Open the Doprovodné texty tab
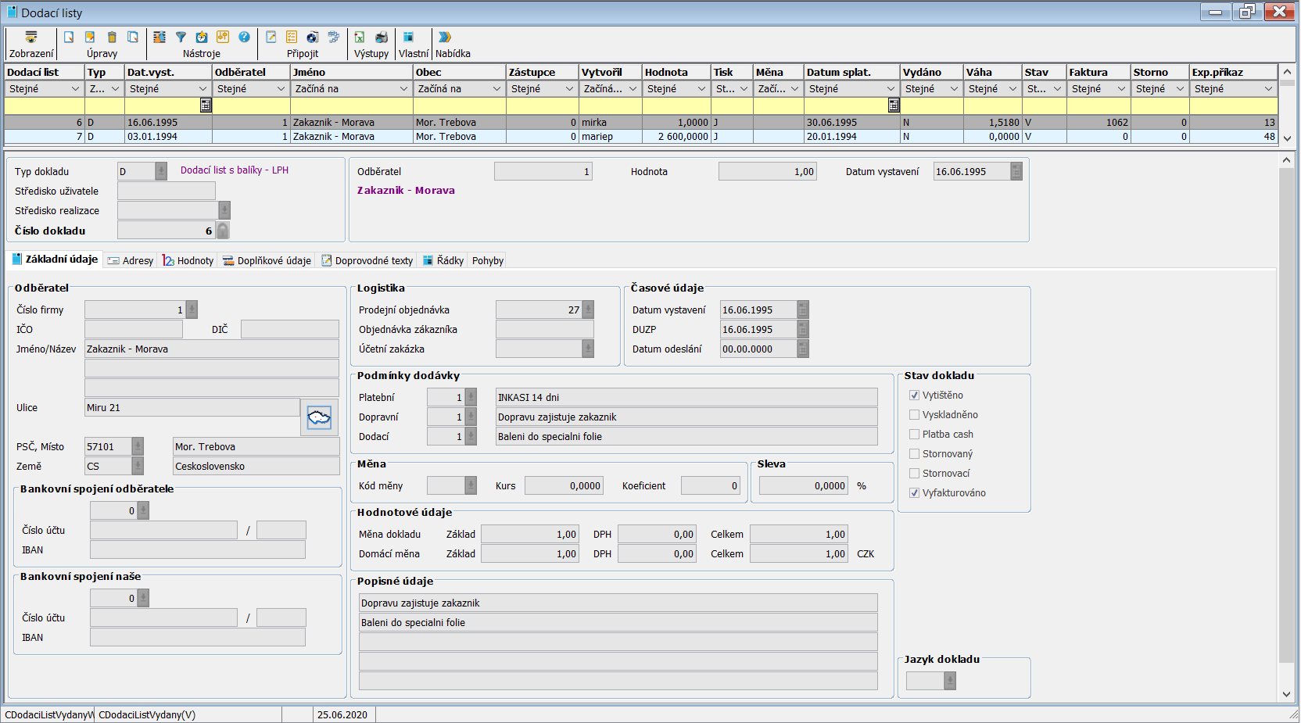The height and width of the screenshot is (723, 1301). coord(367,261)
